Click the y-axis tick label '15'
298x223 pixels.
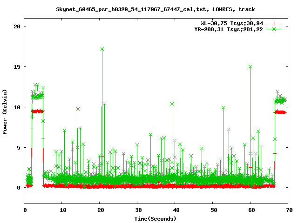pyautogui.click(x=17, y=67)
